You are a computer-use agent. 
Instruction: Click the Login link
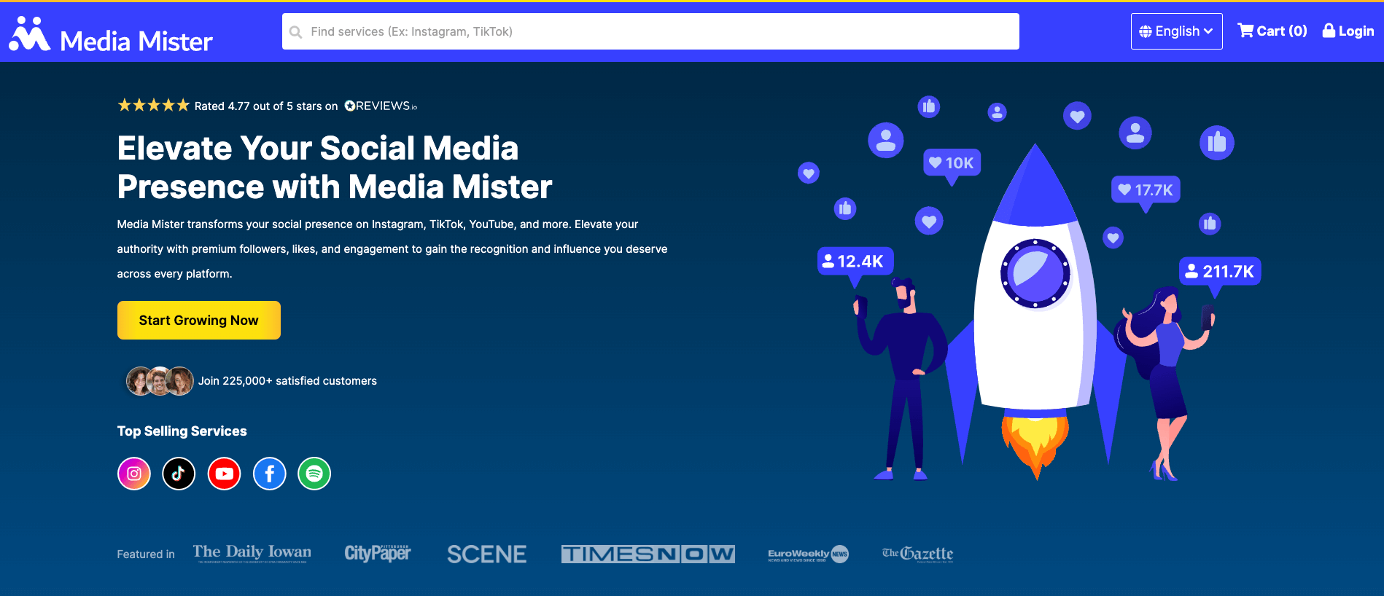click(x=1348, y=31)
